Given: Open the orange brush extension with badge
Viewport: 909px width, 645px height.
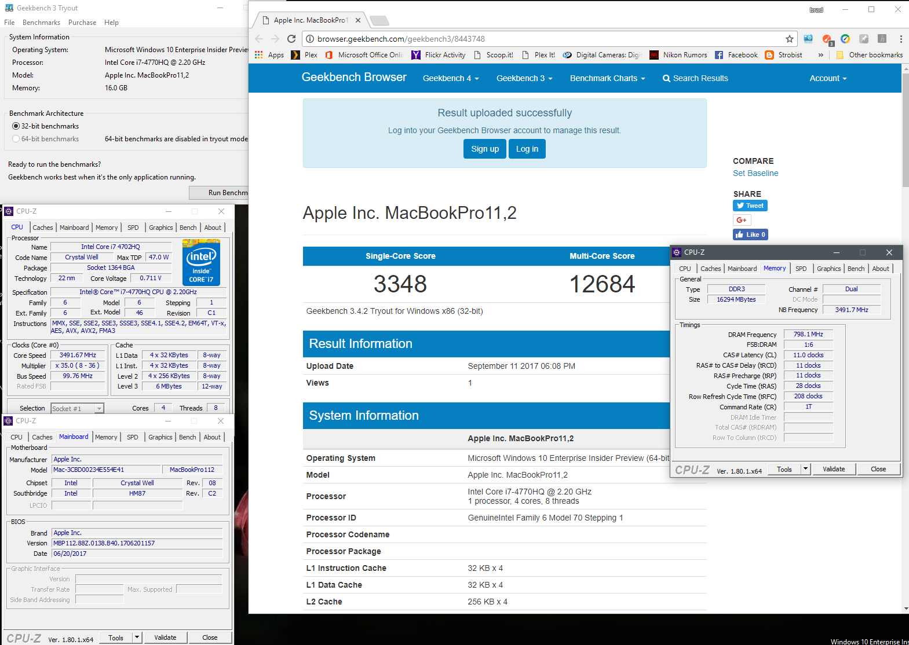Looking at the screenshot, I should [x=827, y=39].
